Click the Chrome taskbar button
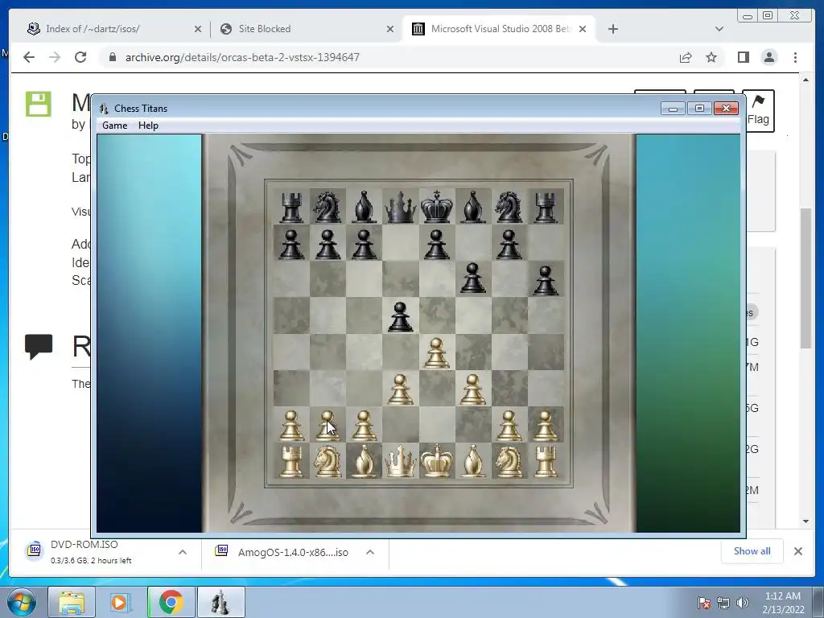Viewport: 824px width, 618px height. click(x=171, y=602)
